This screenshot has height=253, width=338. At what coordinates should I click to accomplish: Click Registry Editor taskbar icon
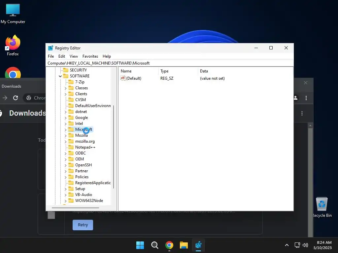click(x=198, y=245)
